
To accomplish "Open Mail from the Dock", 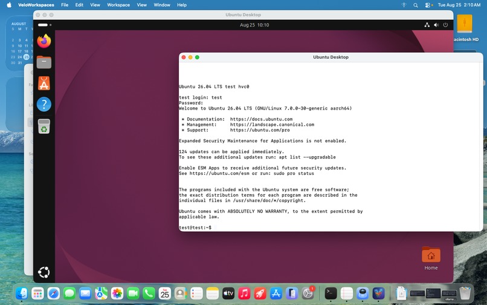I will [x=85, y=293].
